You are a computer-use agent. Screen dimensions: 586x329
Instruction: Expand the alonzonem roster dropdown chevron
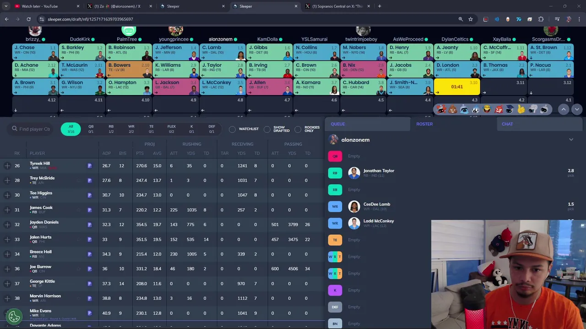[571, 139]
